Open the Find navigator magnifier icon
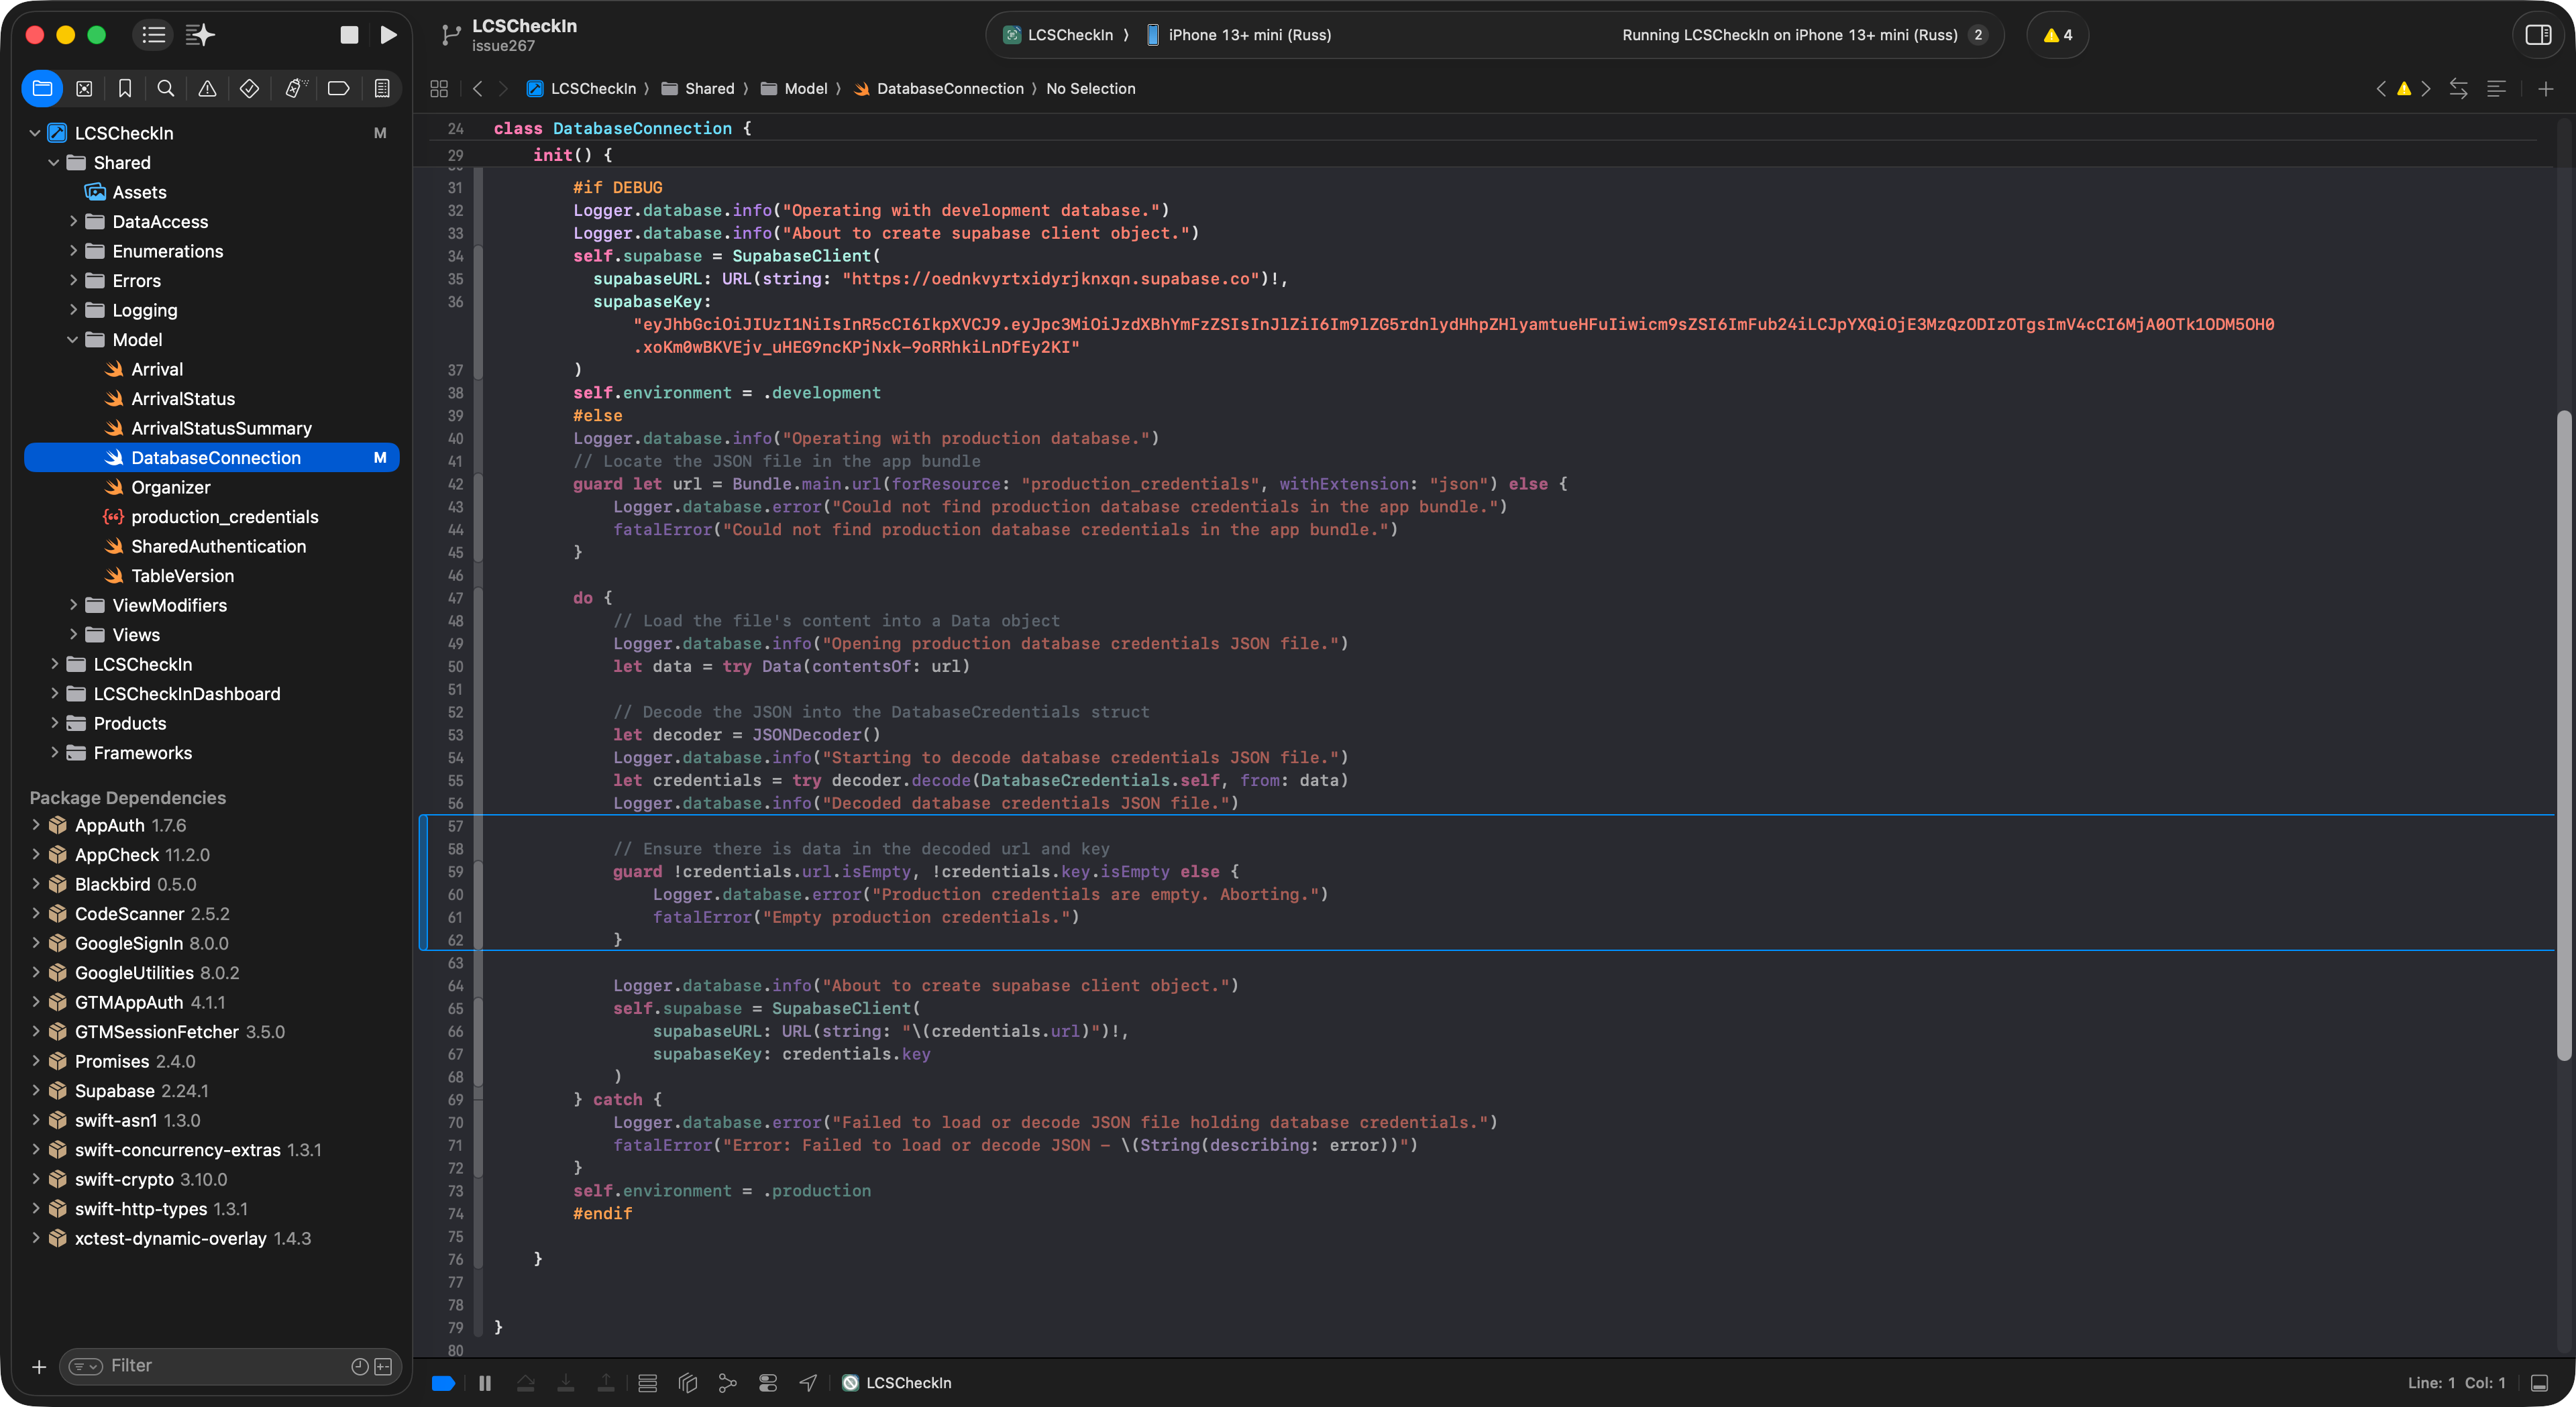 166,88
